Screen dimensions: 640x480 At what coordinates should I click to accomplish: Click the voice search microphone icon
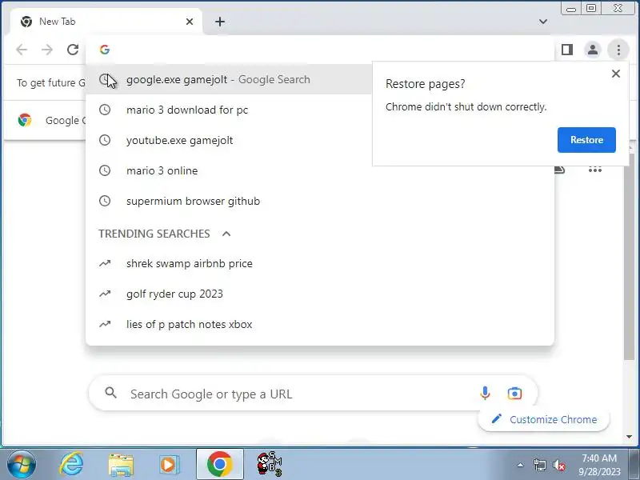pyautogui.click(x=485, y=393)
